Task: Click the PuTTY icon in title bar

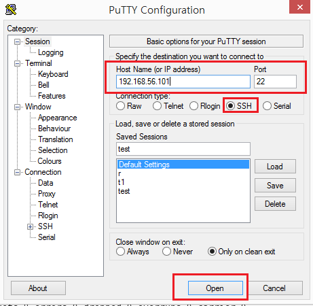Action: pyautogui.click(x=11, y=10)
